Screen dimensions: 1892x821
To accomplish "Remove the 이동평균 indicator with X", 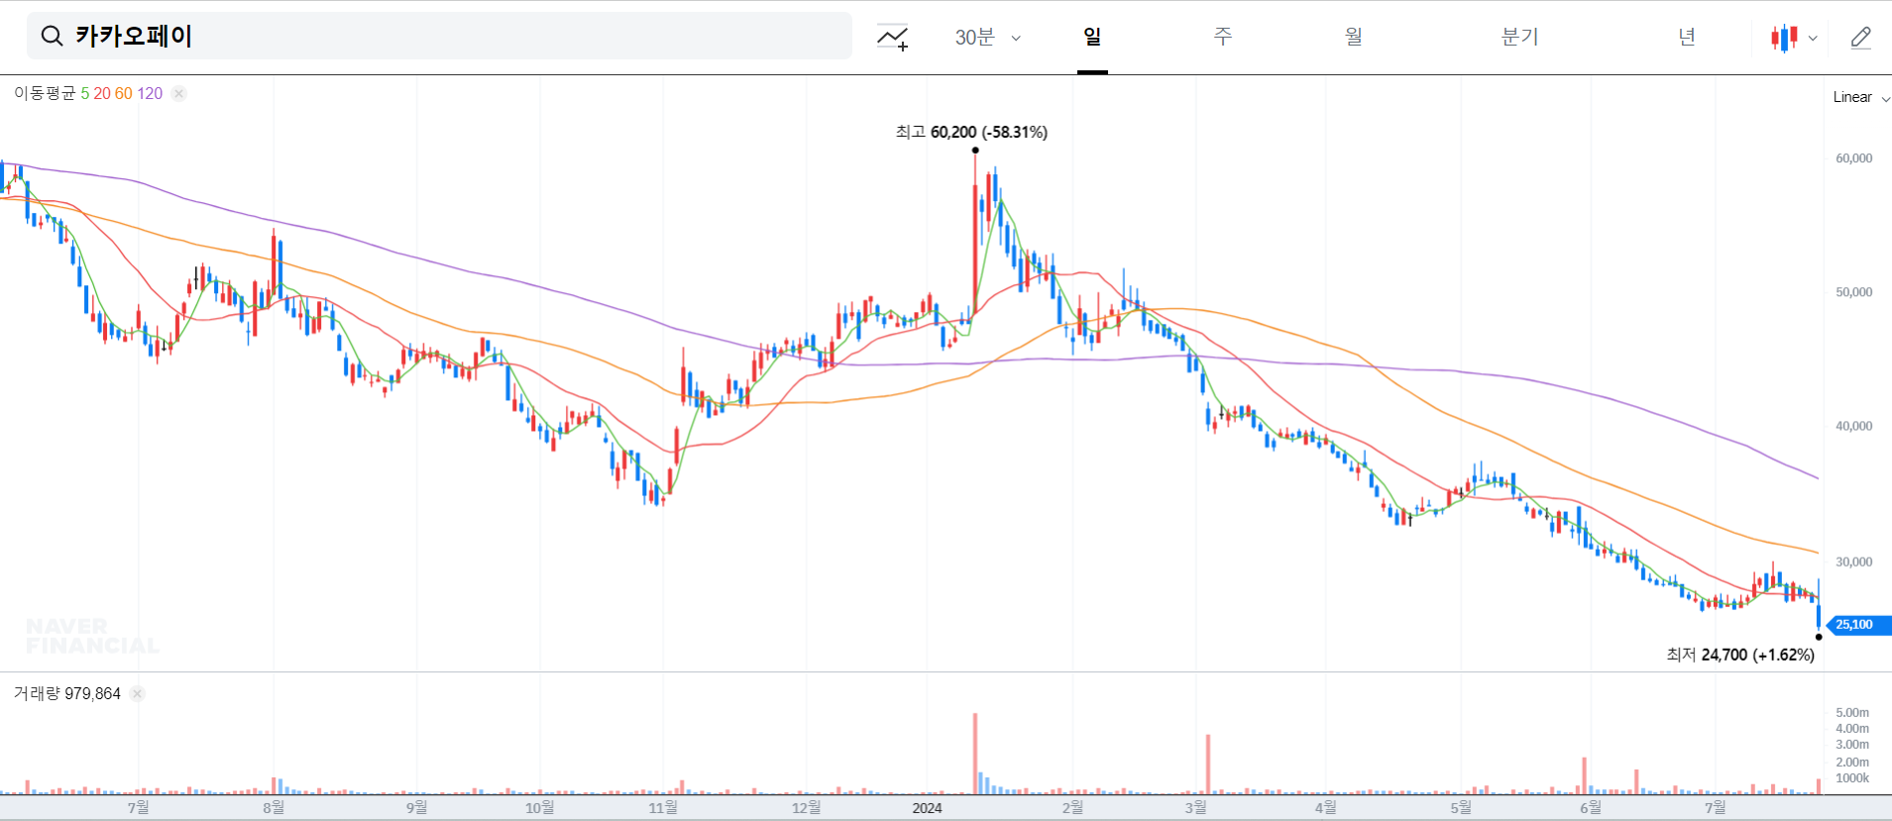I will coord(178,93).
